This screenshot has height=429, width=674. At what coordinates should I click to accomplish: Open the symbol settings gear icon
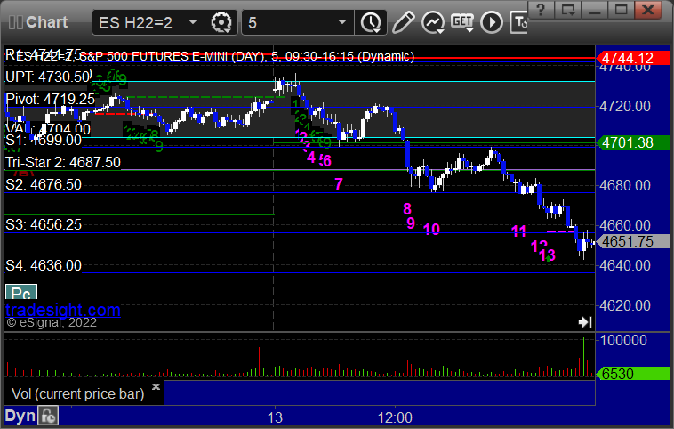point(221,22)
